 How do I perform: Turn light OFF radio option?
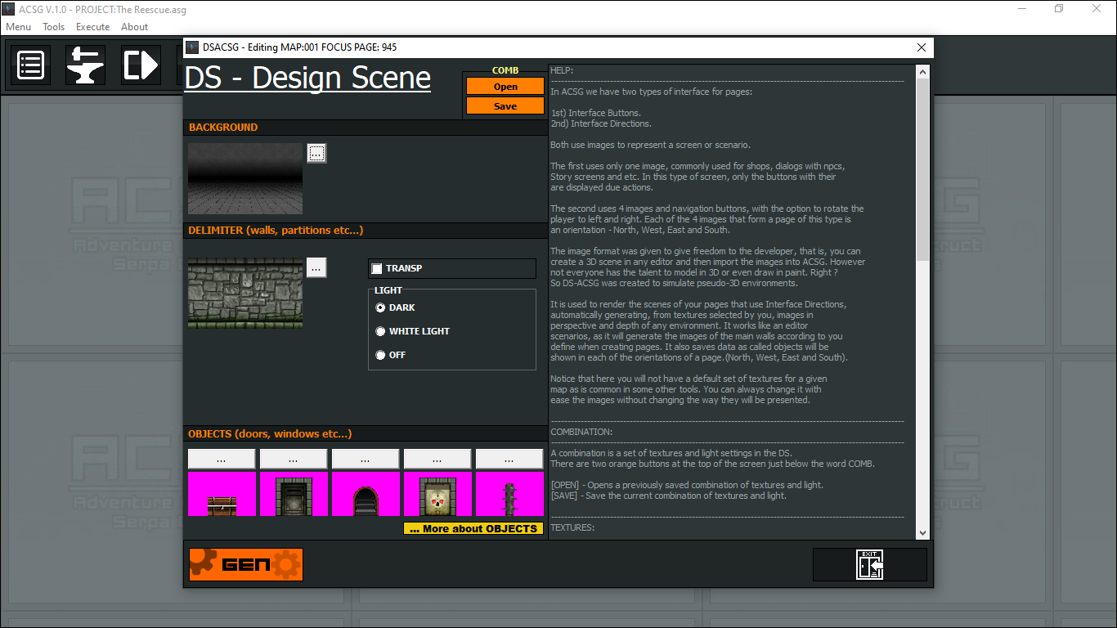[380, 355]
